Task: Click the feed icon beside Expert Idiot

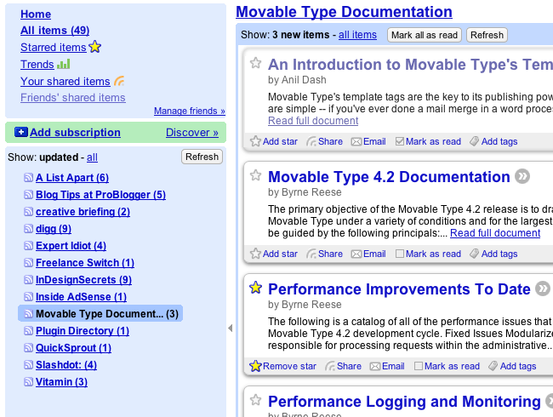Action: coord(28,246)
